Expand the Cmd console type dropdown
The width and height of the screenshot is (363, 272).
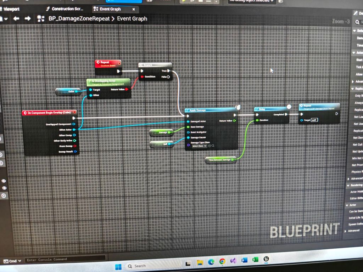[x=13, y=261]
